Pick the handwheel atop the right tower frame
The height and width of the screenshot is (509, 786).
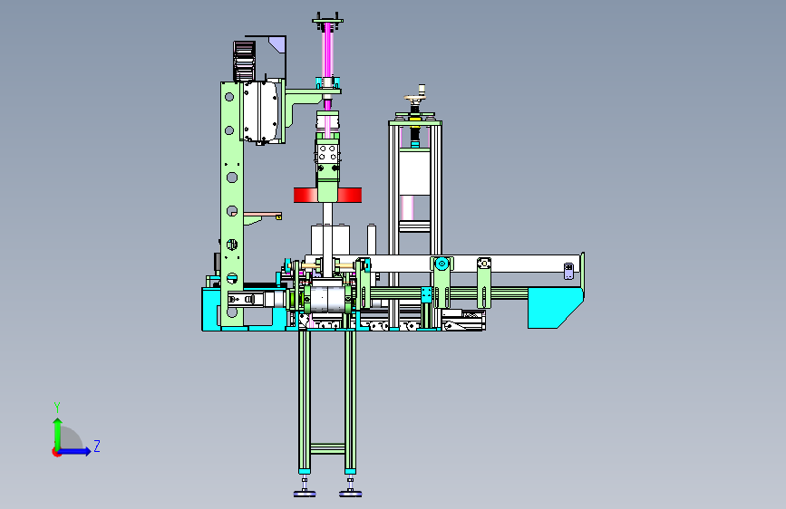tap(415, 97)
